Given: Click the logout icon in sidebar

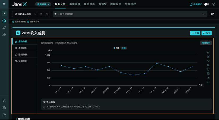Looking at the screenshot, I should coord(4,115).
